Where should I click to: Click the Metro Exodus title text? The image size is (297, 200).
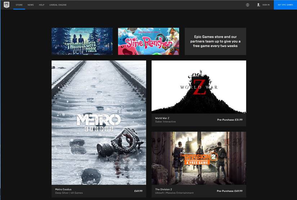point(63,189)
